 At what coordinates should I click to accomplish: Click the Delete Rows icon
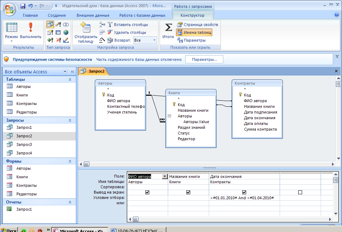(x=102, y=32)
